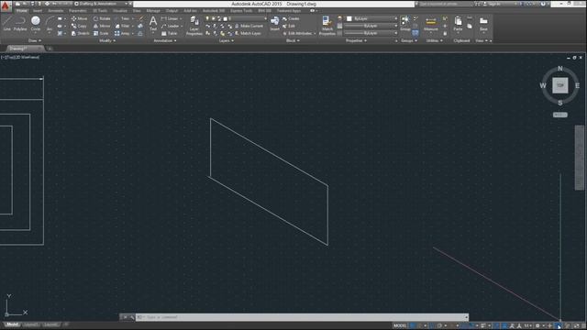Click the South label on ViewCube compass
Image resolution: width=587 pixels, height=330 pixels.
pyautogui.click(x=560, y=103)
